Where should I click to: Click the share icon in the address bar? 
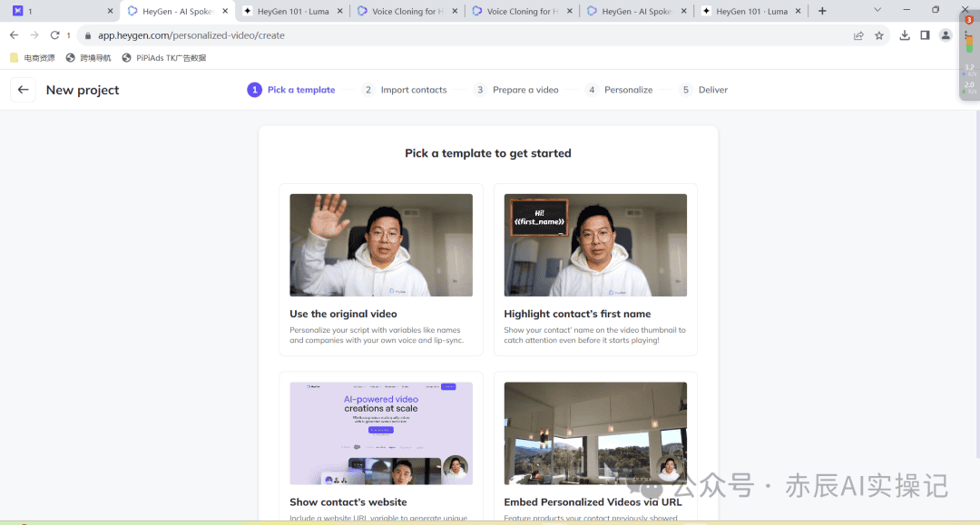858,34
